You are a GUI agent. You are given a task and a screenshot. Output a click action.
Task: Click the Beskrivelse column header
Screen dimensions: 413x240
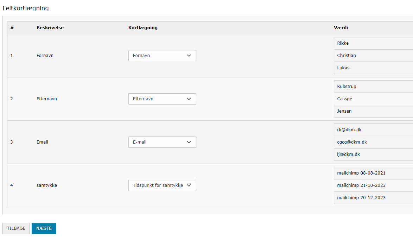click(50, 28)
